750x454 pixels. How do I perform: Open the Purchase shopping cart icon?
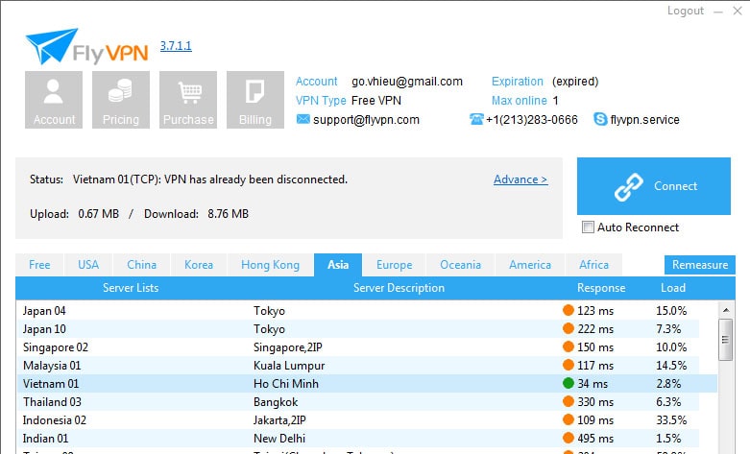point(188,100)
